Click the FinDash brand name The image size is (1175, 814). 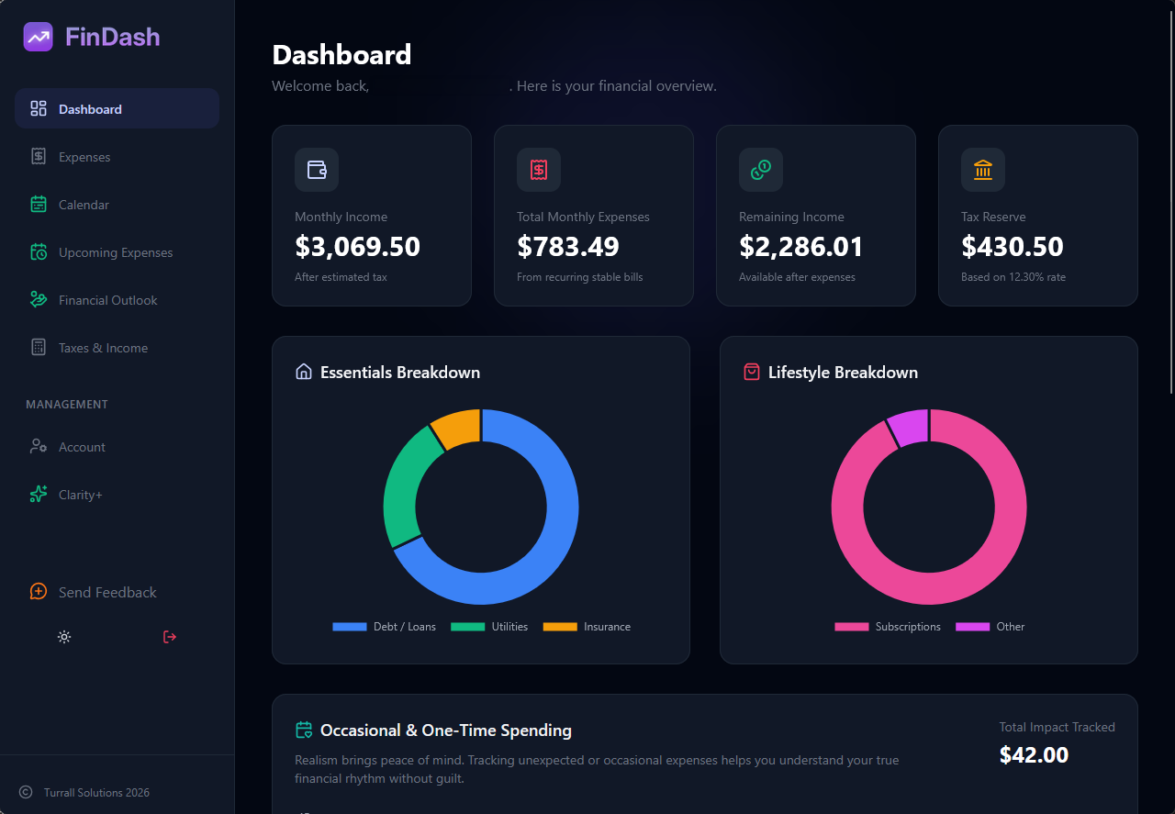point(112,37)
